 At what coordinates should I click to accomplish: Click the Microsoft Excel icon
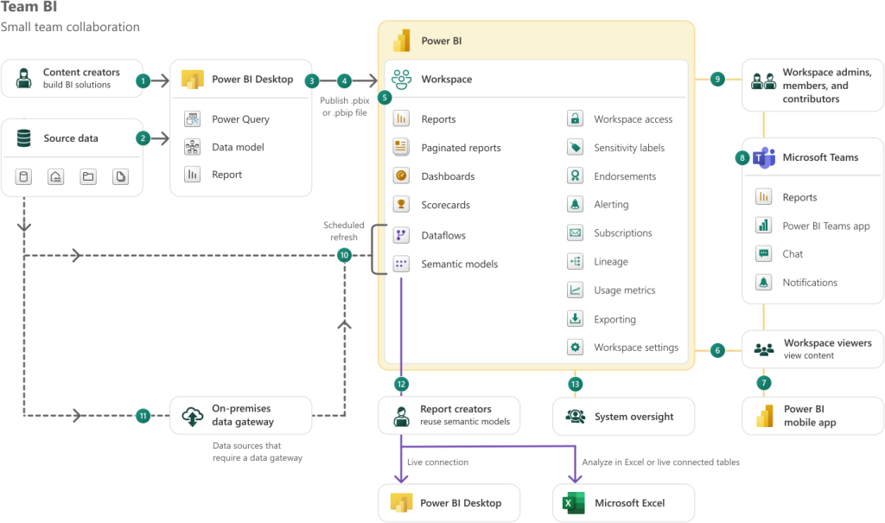coord(575,502)
